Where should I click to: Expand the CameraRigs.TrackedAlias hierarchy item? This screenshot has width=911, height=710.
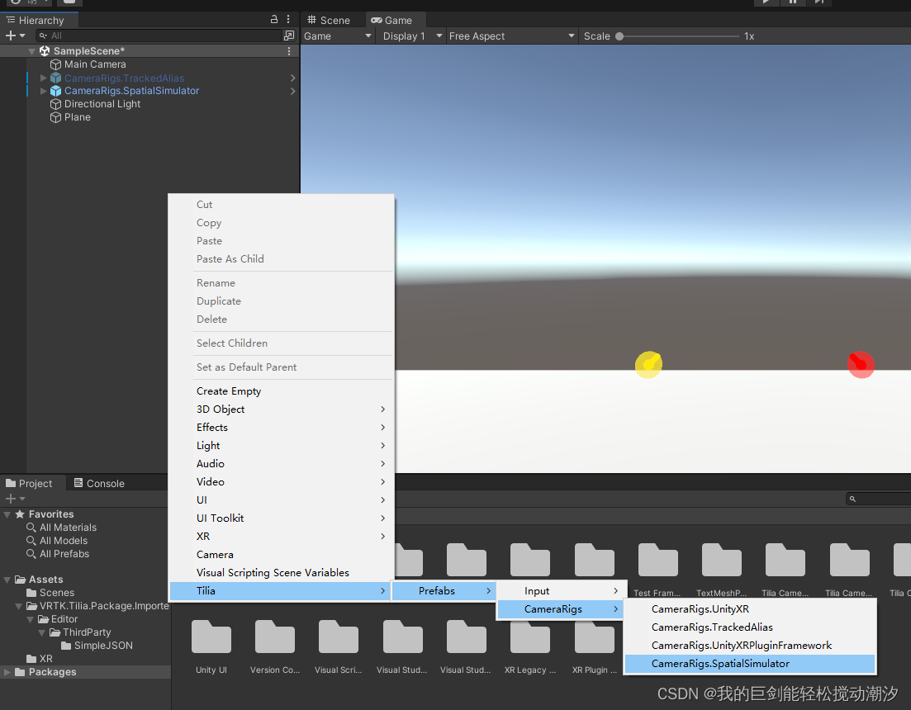click(42, 78)
